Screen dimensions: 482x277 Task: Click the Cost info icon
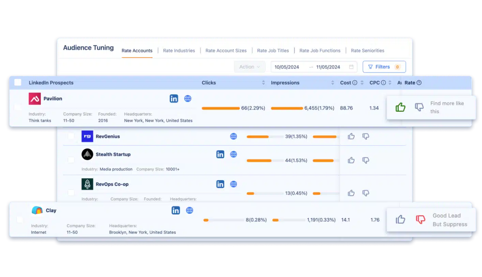pos(355,83)
